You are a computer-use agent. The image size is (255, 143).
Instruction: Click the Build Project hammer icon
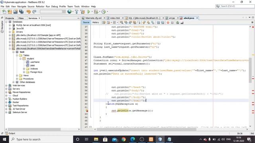click(x=76, y=12)
